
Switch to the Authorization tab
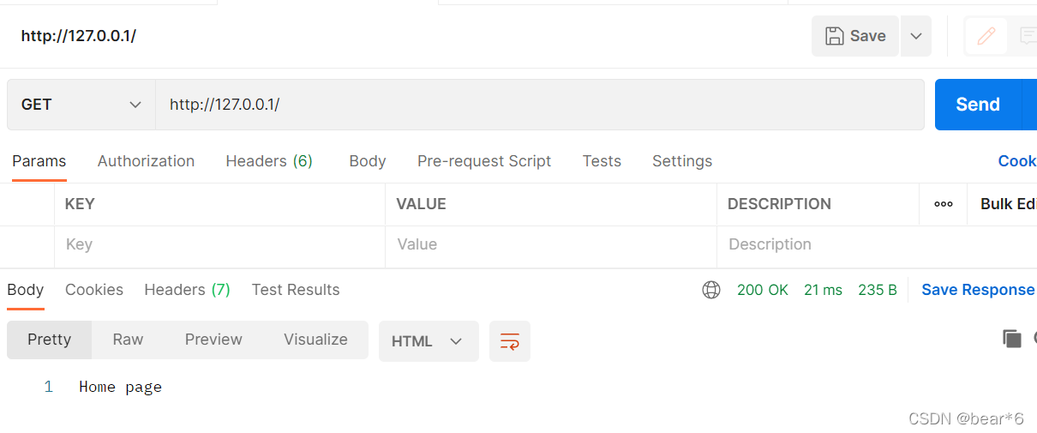[x=146, y=161]
